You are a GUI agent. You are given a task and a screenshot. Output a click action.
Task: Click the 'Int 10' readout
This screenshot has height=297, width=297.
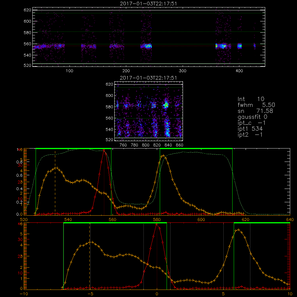pyautogui.click(x=251, y=99)
